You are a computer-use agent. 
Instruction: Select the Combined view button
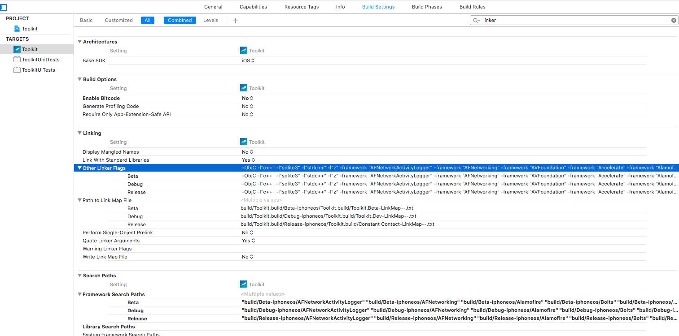(180, 20)
